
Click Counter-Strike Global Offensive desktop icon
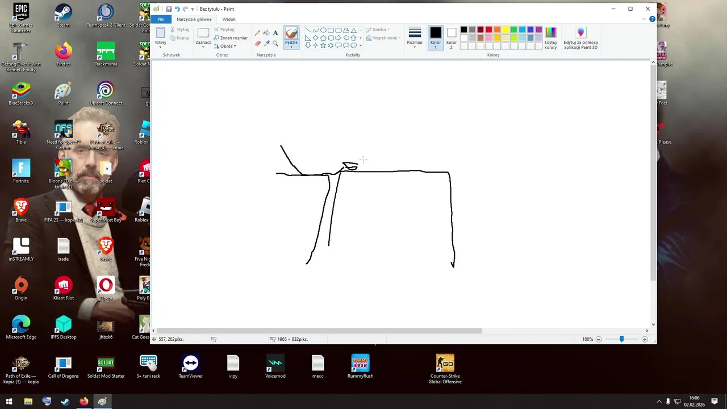tap(445, 369)
